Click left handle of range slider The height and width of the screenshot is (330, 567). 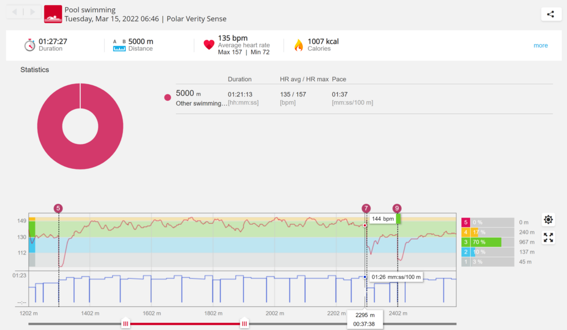[x=126, y=324]
